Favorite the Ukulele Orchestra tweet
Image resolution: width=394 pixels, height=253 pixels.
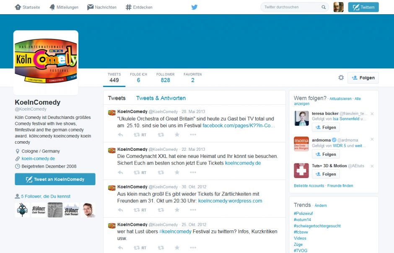click(177, 134)
